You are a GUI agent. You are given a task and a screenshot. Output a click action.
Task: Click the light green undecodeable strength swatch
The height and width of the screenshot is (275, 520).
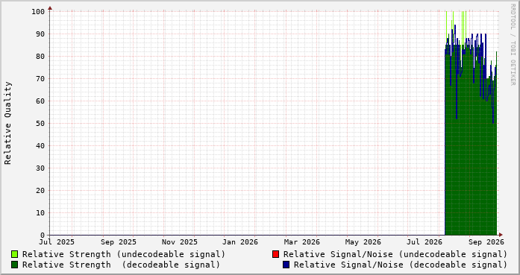coord(15,254)
